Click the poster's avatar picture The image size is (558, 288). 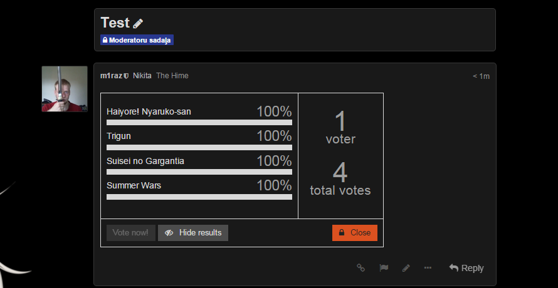65,89
